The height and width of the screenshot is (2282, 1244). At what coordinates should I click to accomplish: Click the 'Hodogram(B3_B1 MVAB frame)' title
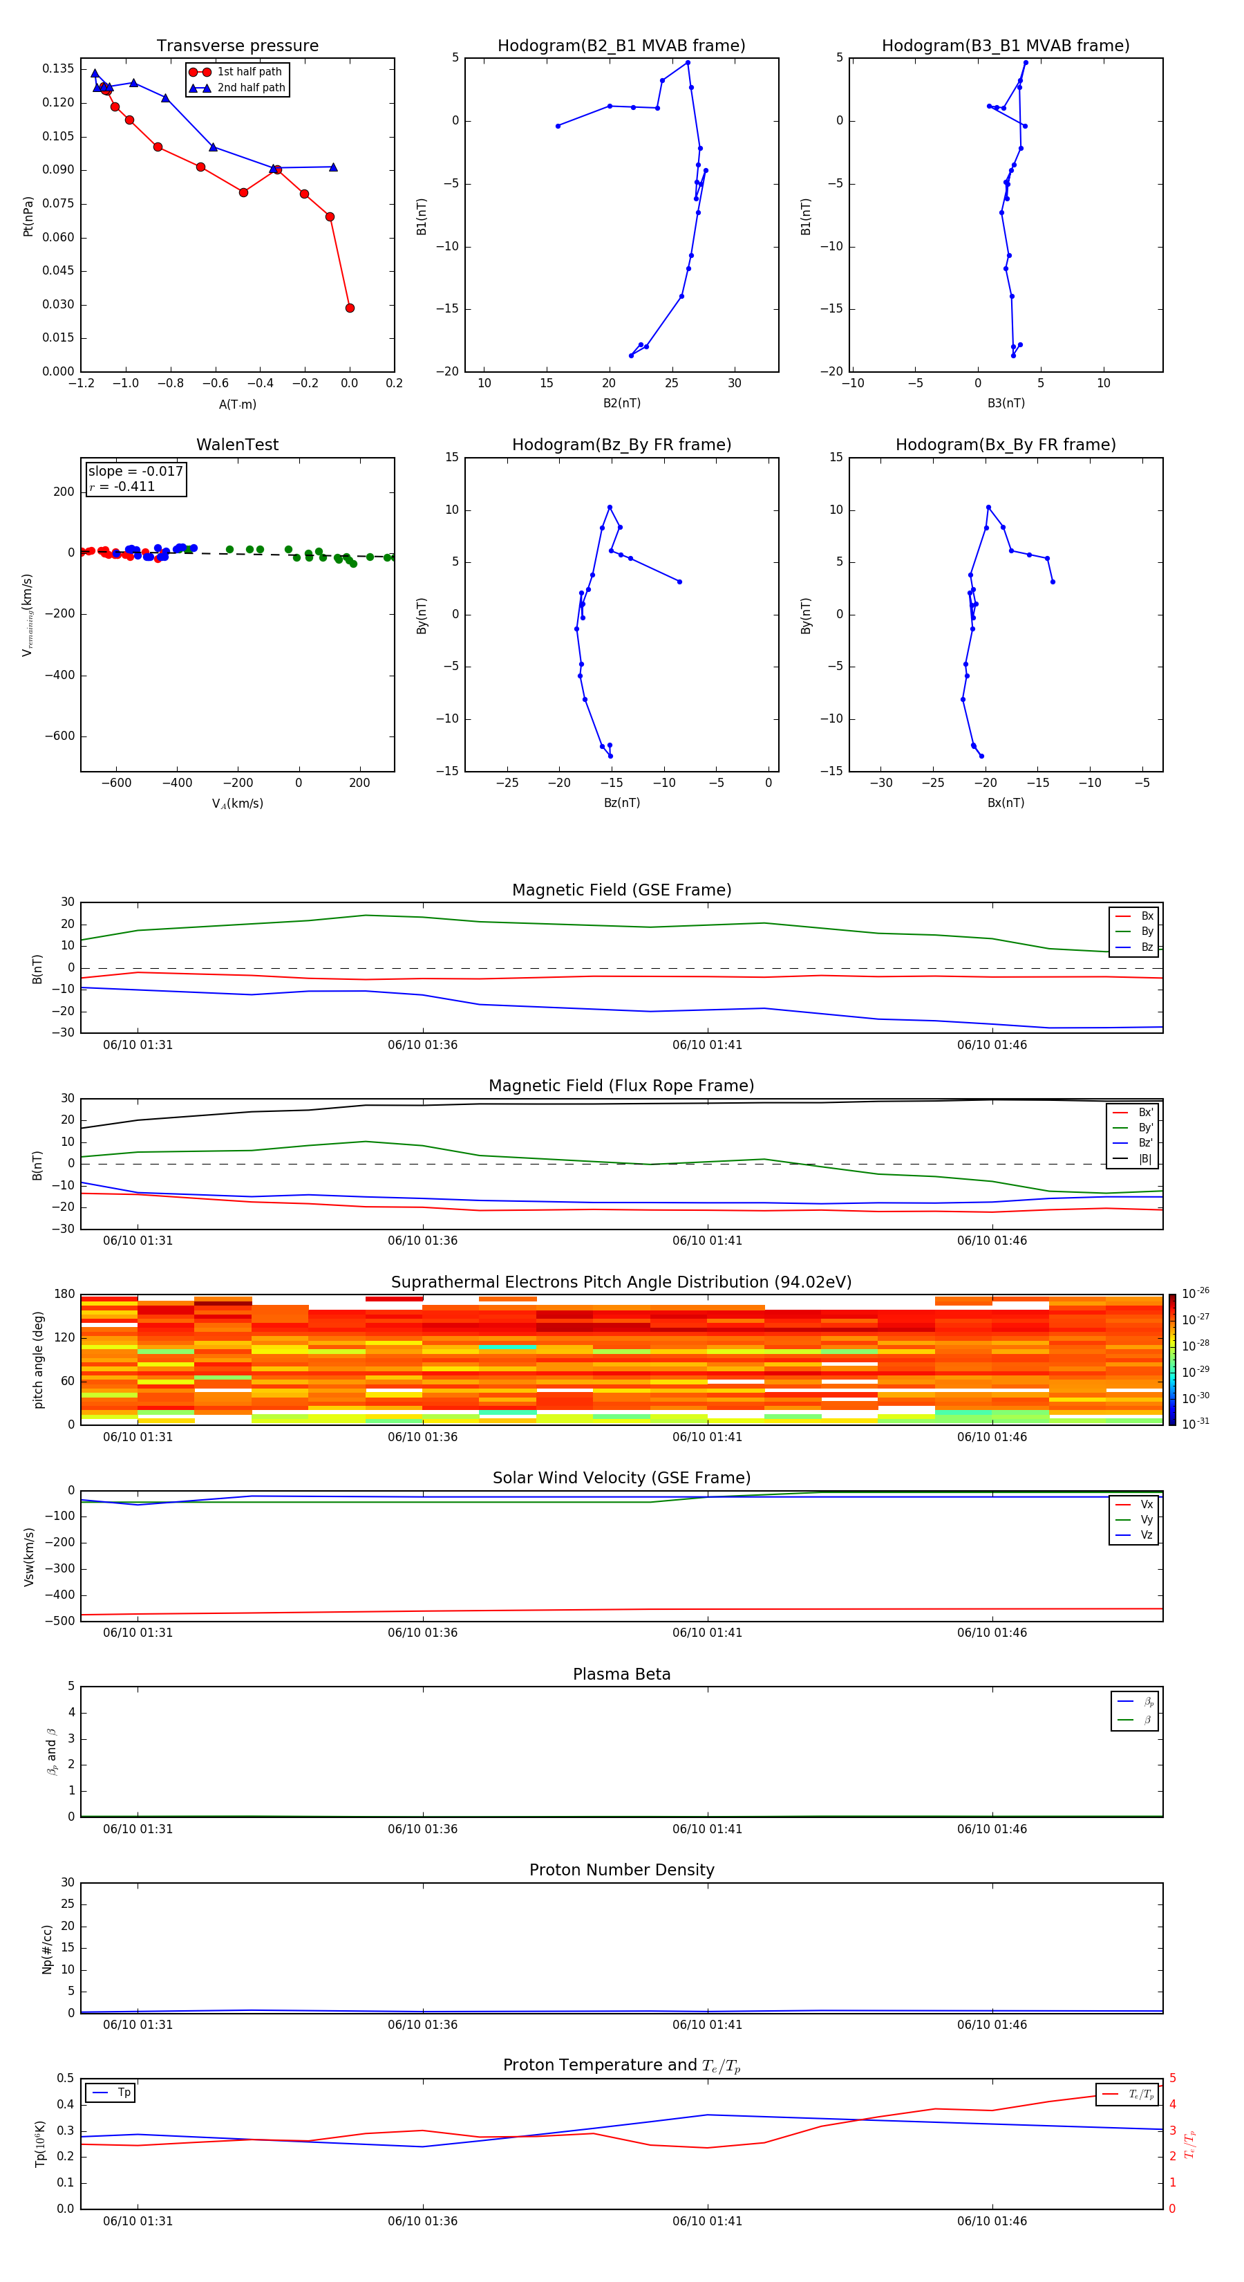point(1006,46)
